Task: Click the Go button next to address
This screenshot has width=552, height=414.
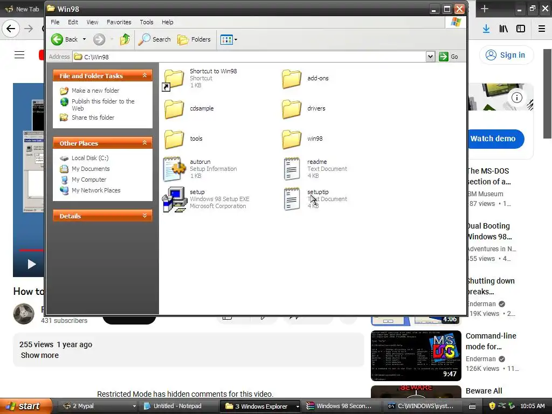Action: pos(448,57)
